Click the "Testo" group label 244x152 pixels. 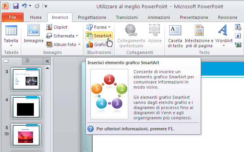tap(204, 52)
